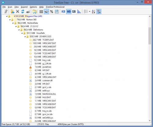Switch size units to GB
The width and height of the screenshot is (153, 127).
(x=74, y=12)
